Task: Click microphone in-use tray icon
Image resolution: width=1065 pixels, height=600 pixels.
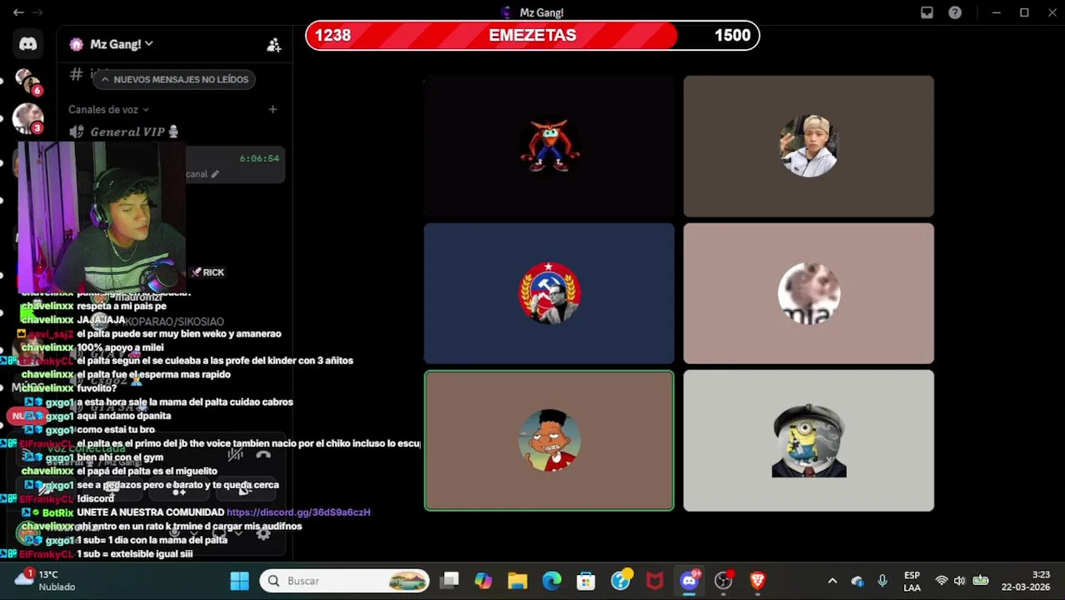Action: (x=882, y=581)
